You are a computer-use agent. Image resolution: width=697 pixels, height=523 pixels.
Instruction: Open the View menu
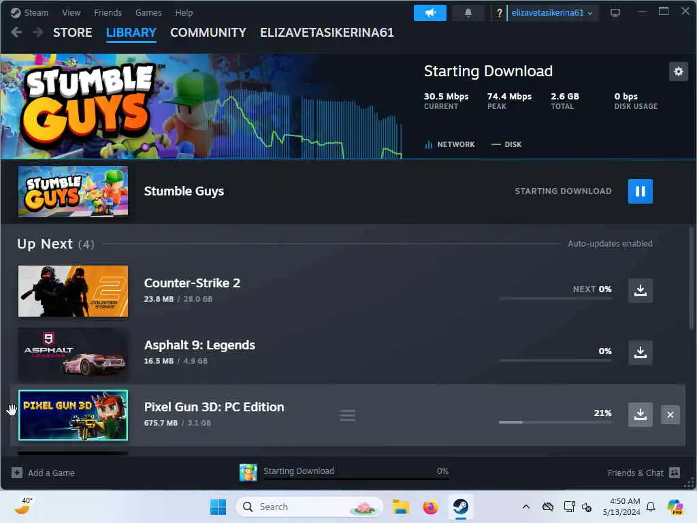point(71,12)
